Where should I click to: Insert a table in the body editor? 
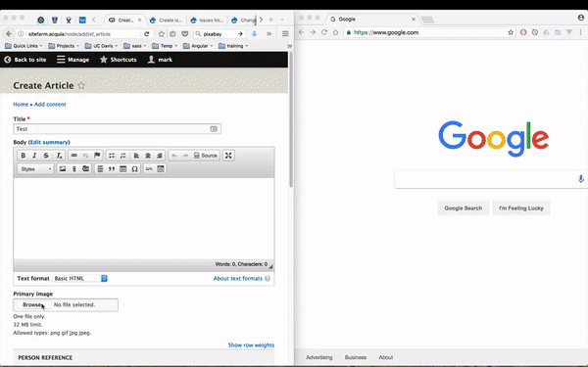[x=123, y=169]
